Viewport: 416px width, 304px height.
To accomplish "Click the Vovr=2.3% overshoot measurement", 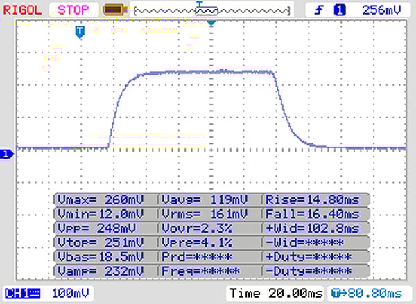I will (x=197, y=228).
